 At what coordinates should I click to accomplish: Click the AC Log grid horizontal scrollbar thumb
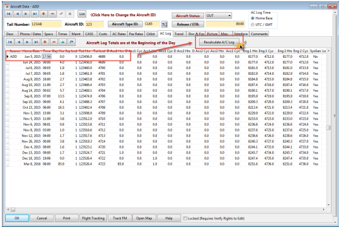click(13, 209)
